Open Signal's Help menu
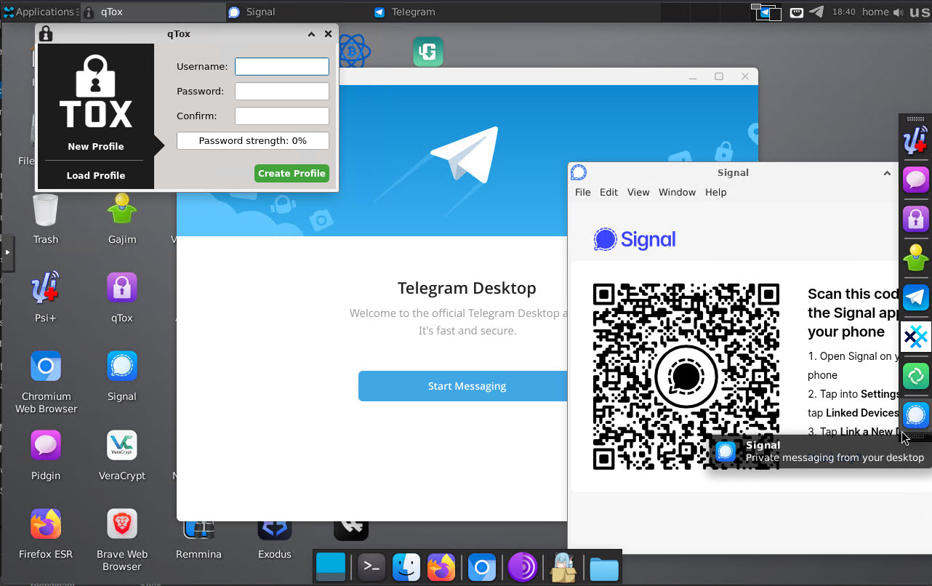Viewport: 932px width, 586px height. 716,192
